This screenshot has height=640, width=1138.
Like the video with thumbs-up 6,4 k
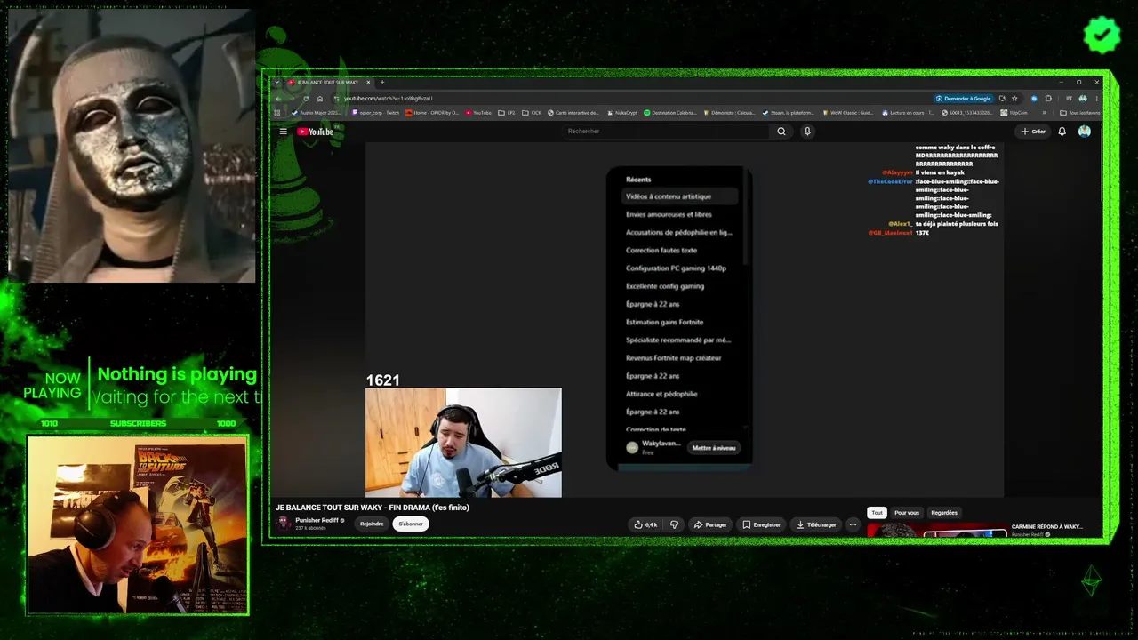[645, 524]
